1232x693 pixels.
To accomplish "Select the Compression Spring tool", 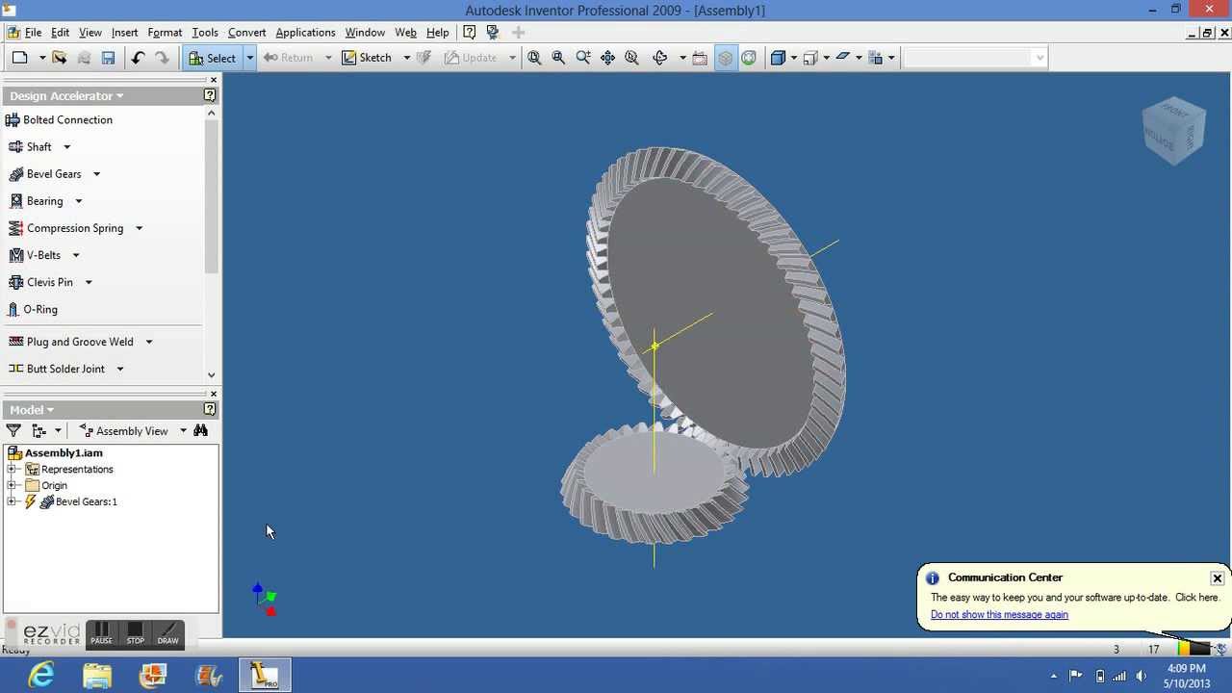I will pyautogui.click(x=66, y=228).
